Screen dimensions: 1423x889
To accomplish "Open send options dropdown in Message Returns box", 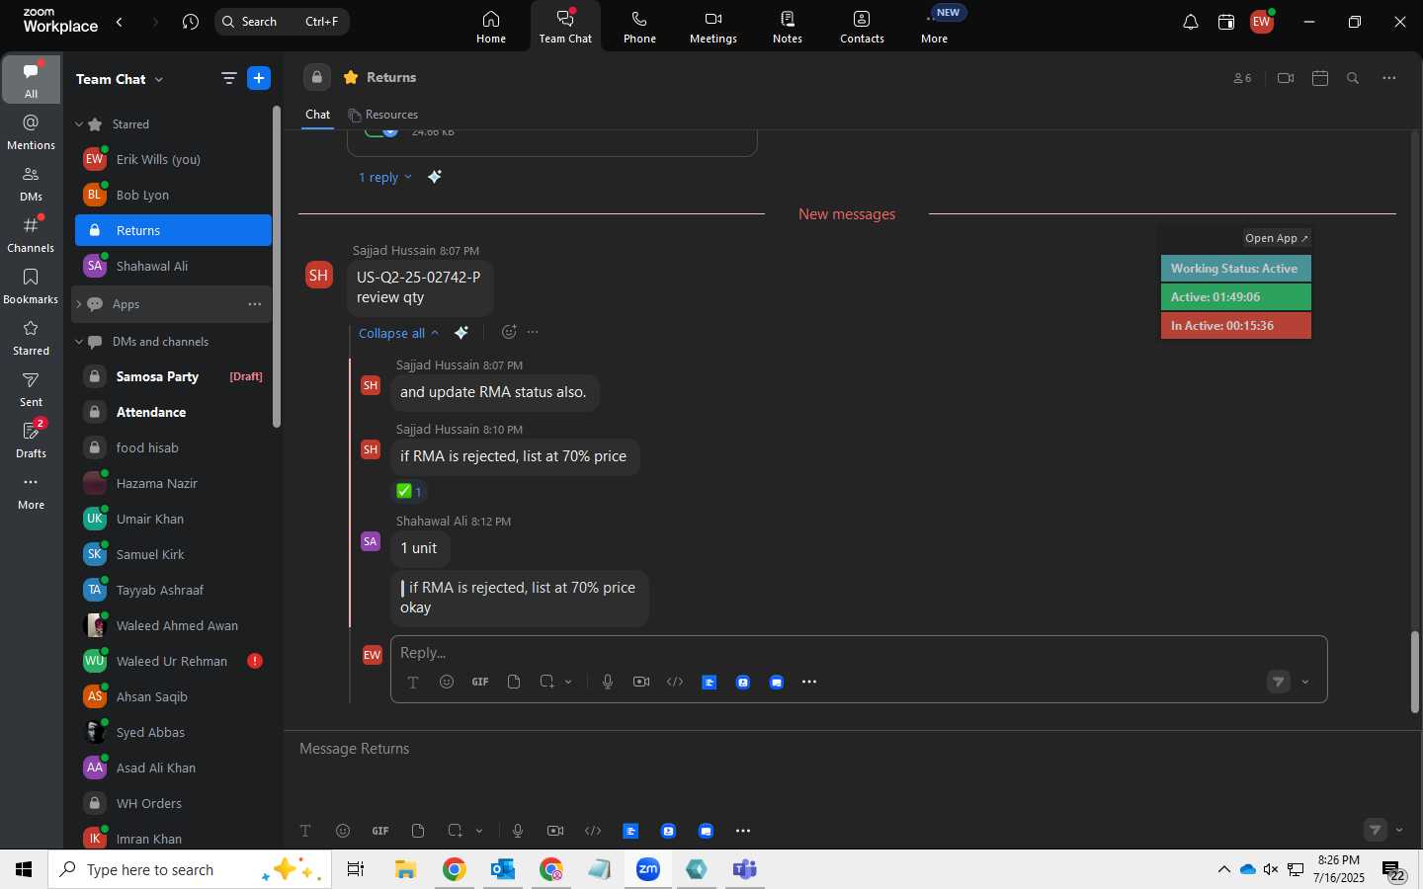I will [1399, 830].
